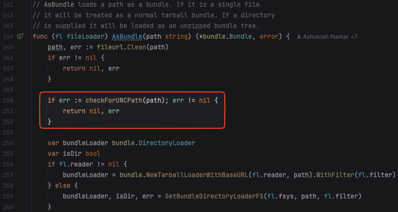398x212 pixels.
Task: Click the DirectoryLoader type on line 254
Action: tap(167, 143)
